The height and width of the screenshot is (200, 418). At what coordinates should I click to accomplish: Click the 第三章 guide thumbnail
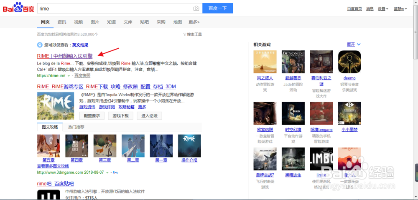105,146
